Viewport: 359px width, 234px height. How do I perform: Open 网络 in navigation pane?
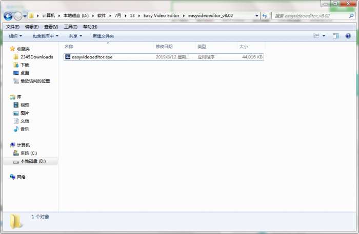22,177
